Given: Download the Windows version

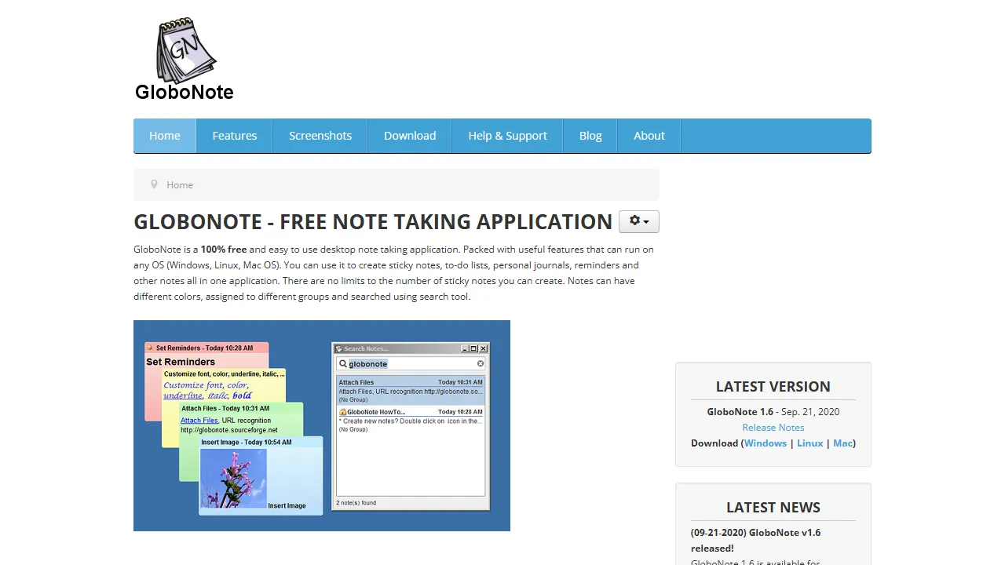Looking at the screenshot, I should (x=765, y=443).
